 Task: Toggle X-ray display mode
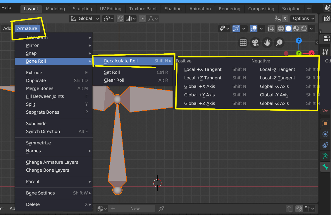coord(271,28)
